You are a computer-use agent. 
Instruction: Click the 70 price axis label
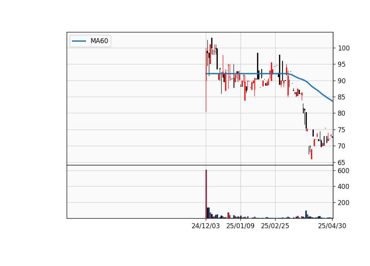pos(342,146)
